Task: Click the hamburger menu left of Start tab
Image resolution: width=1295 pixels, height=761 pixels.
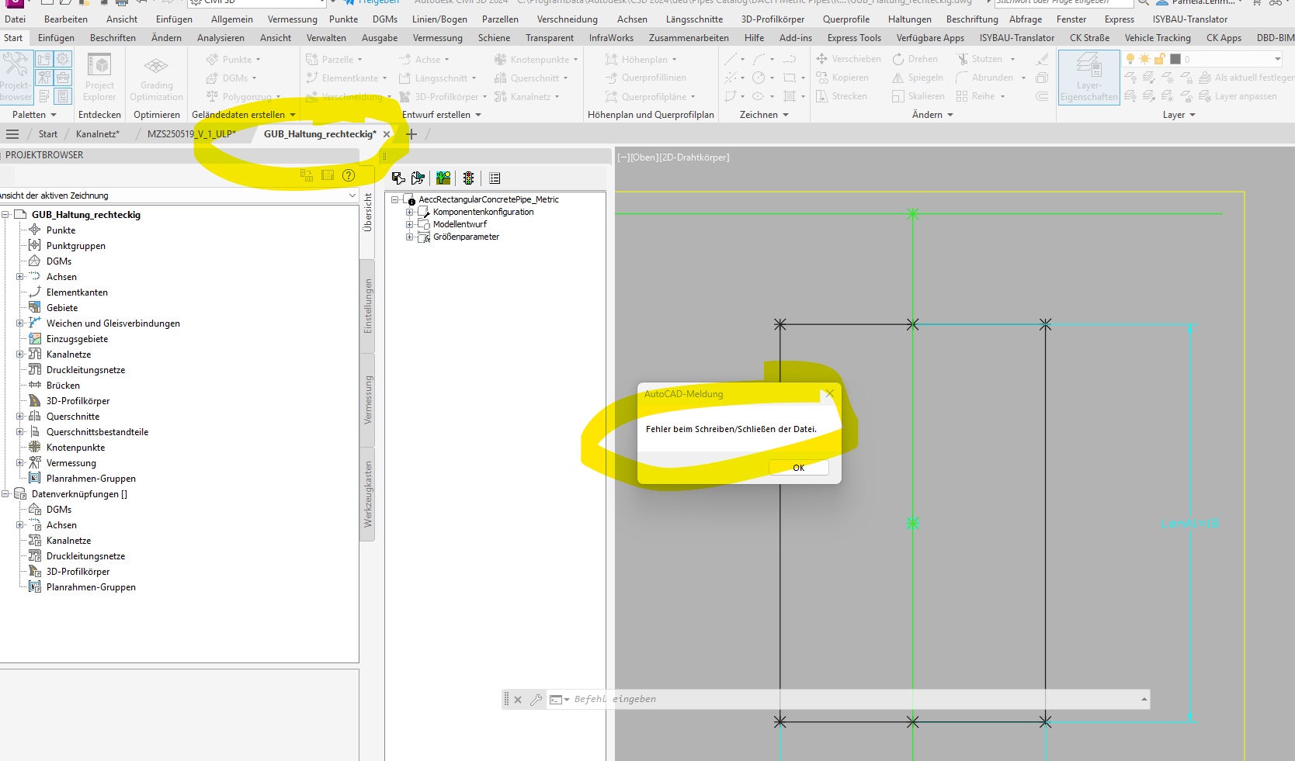Action: [12, 134]
